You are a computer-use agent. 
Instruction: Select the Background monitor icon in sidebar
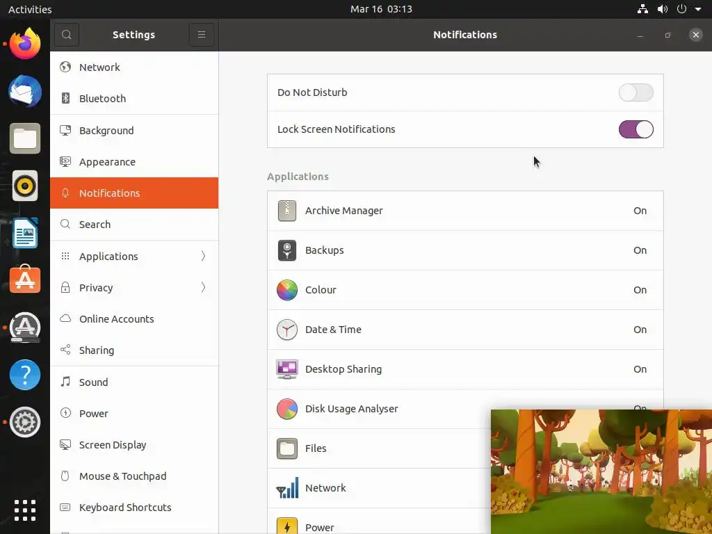(x=65, y=130)
